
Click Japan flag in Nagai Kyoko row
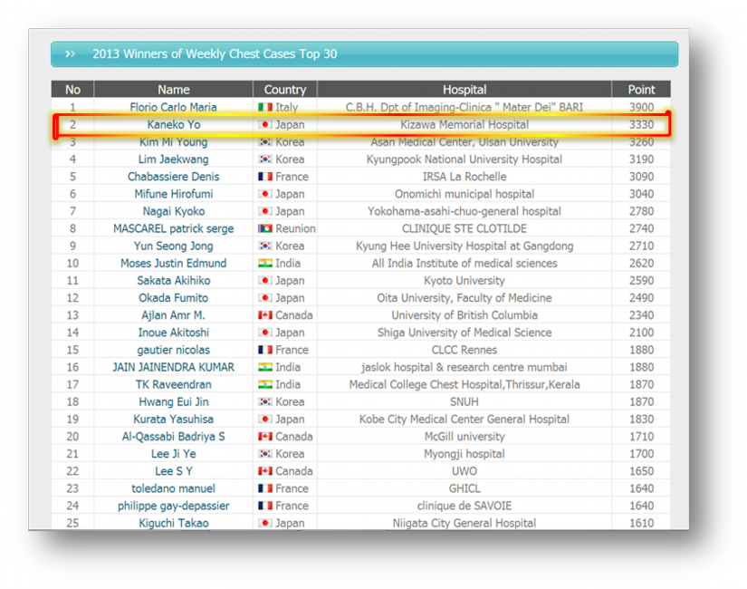[x=265, y=211]
